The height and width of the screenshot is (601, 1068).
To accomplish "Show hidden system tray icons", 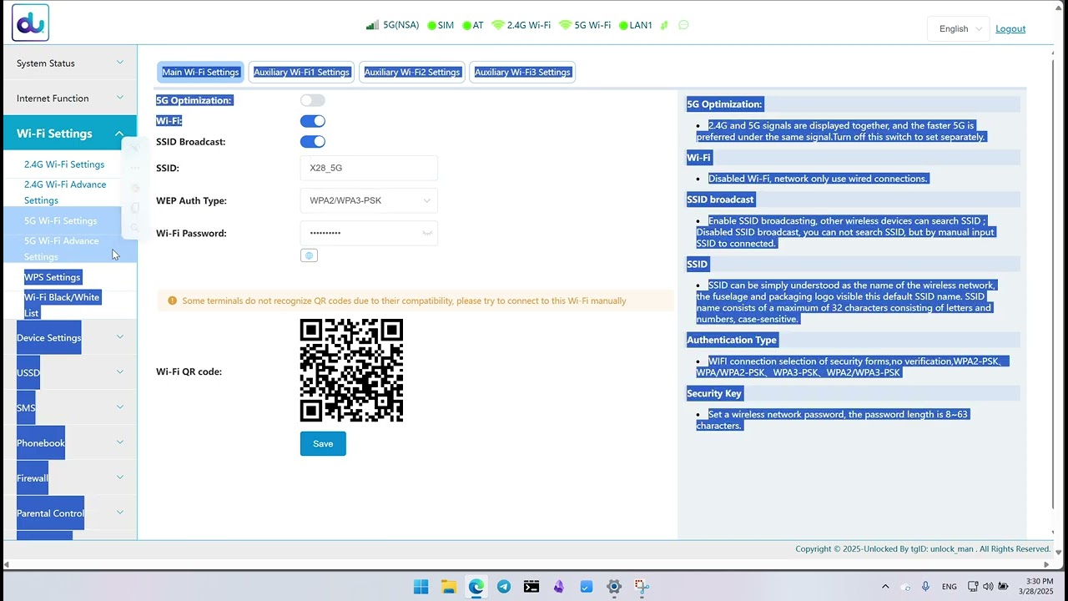I will [885, 587].
